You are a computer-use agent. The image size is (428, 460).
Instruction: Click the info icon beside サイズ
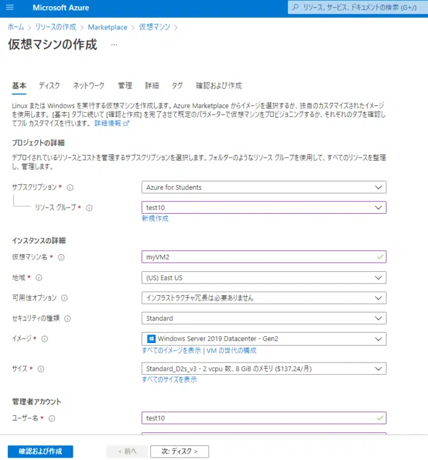(x=40, y=369)
